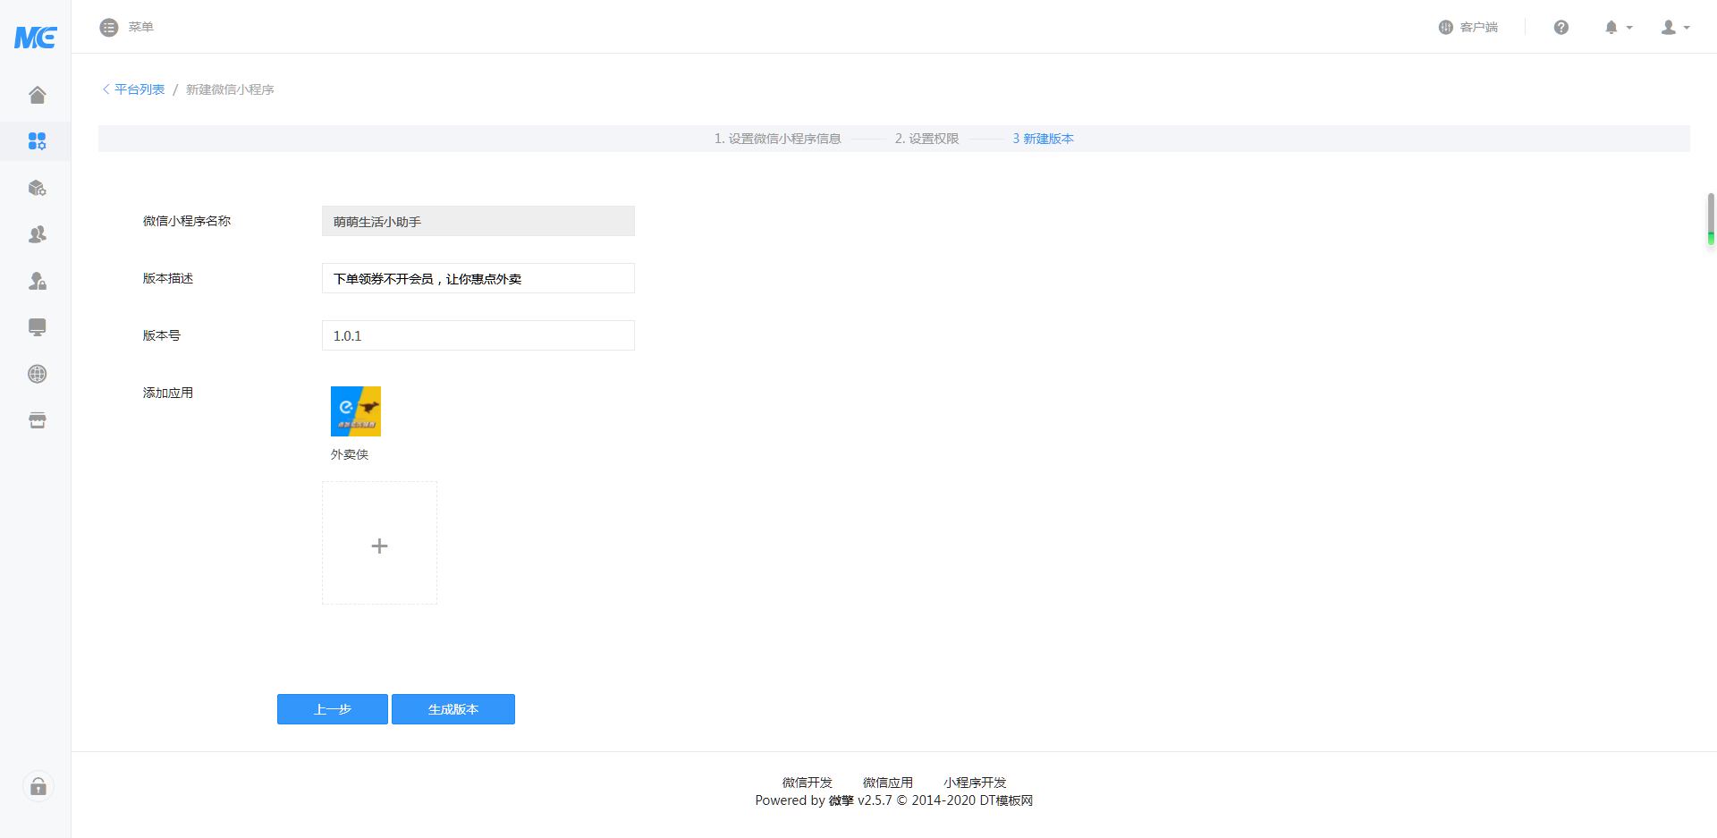Go to step 1 设置微信小程序信息
This screenshot has width=1717, height=838.
(777, 139)
